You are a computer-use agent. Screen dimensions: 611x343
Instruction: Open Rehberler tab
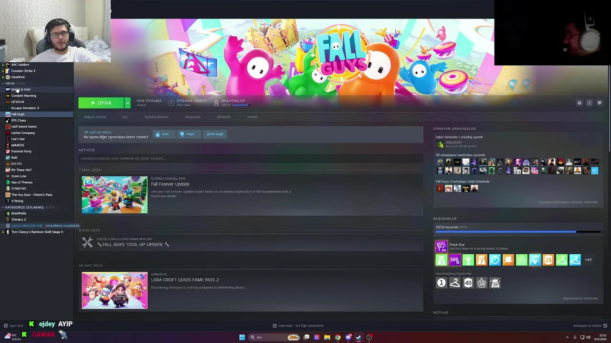coord(224,117)
